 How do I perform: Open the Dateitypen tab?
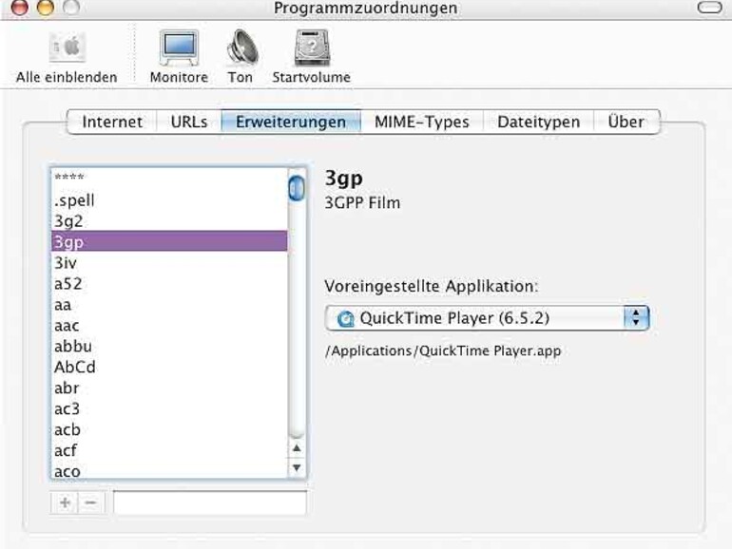tap(539, 122)
